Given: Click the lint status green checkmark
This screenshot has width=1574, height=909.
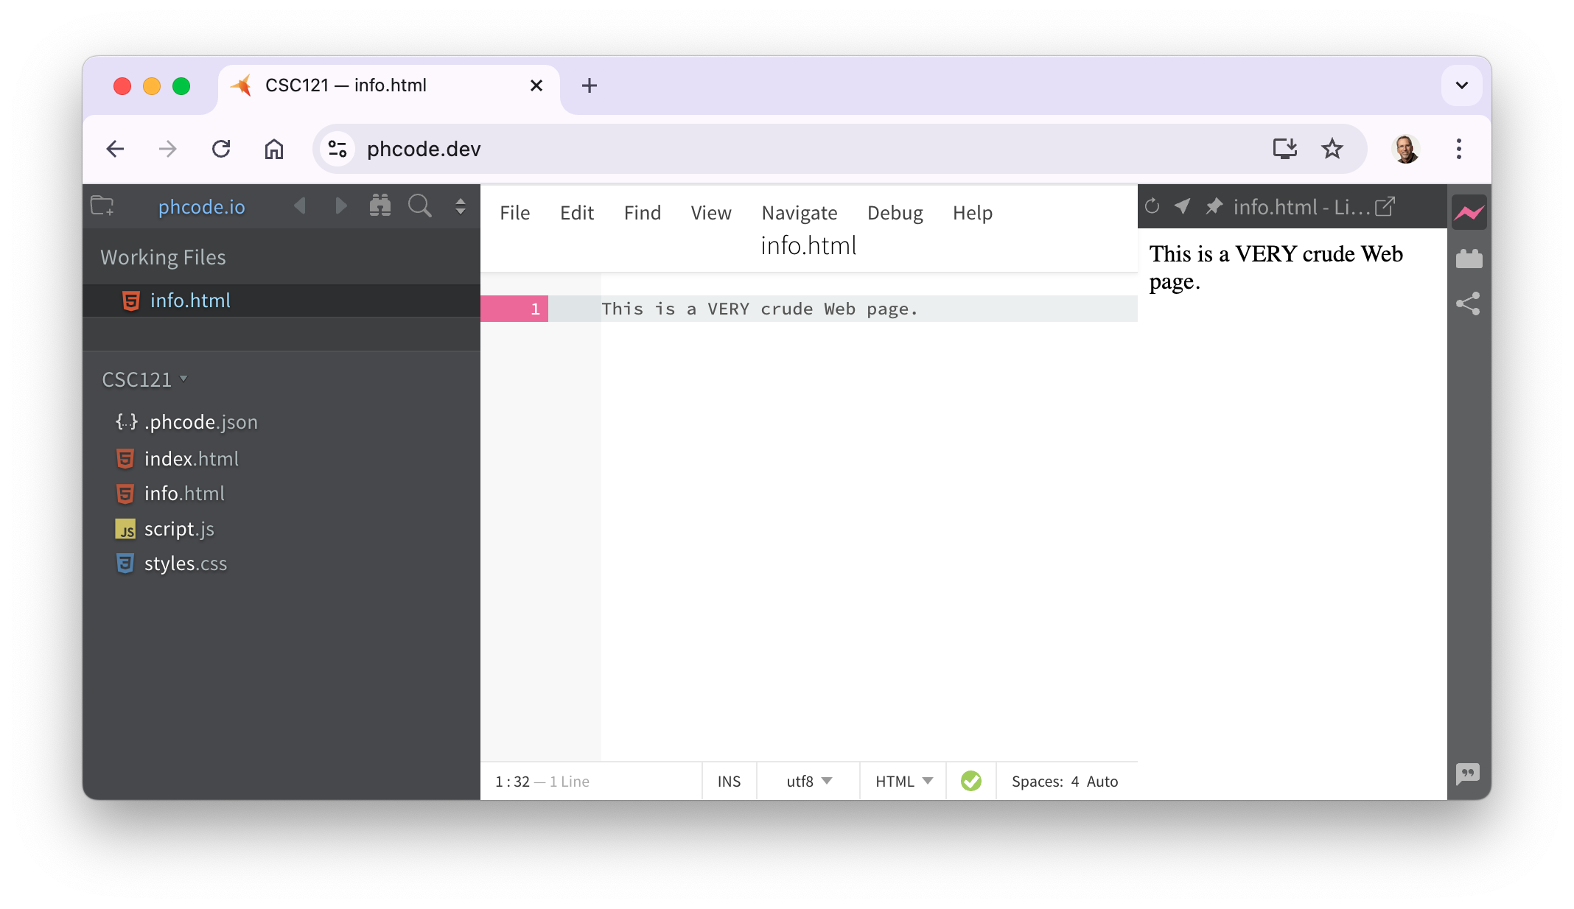Looking at the screenshot, I should pos(970,781).
